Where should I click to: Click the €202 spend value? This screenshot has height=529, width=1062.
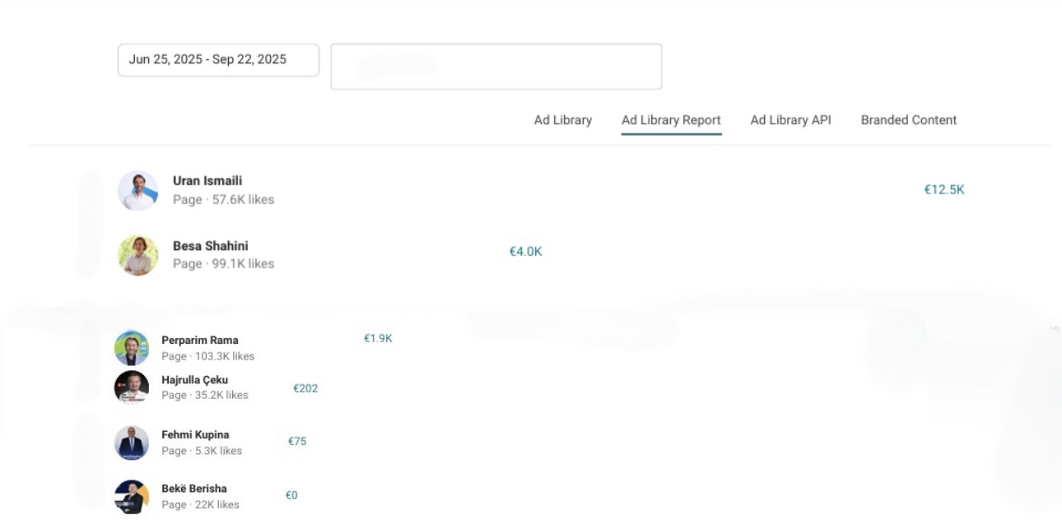305,388
